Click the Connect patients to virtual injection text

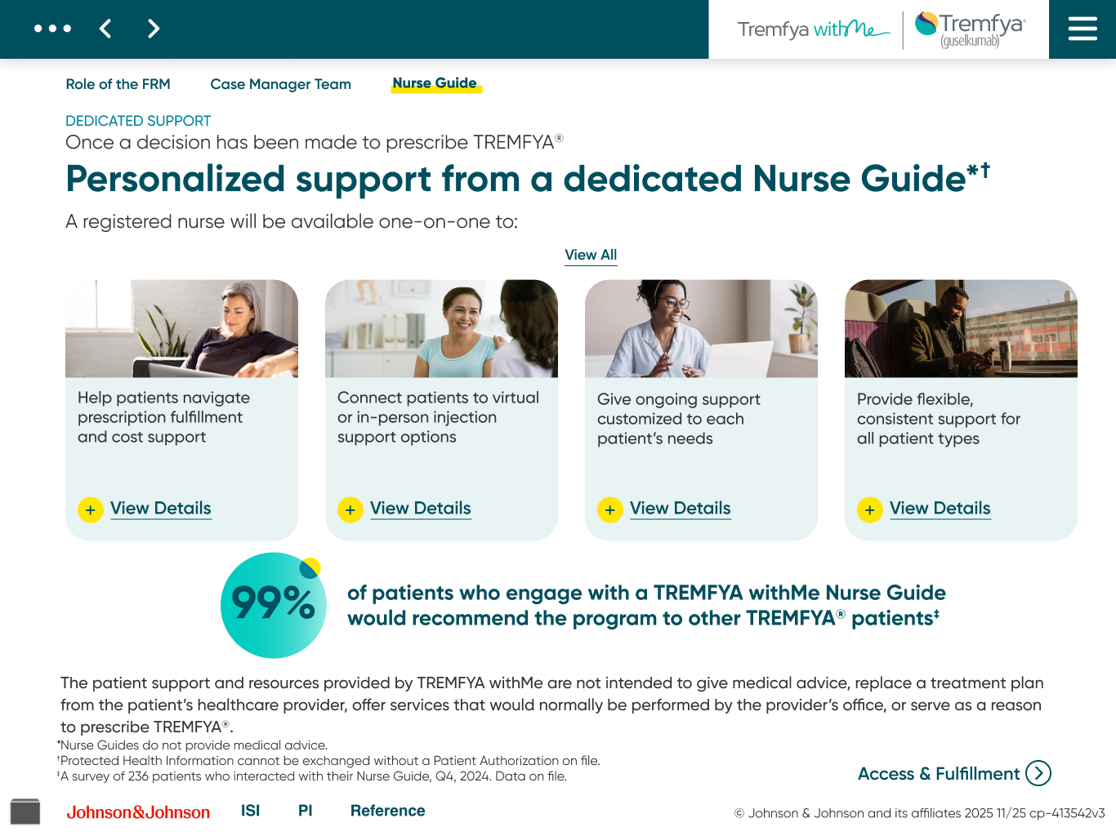(439, 417)
